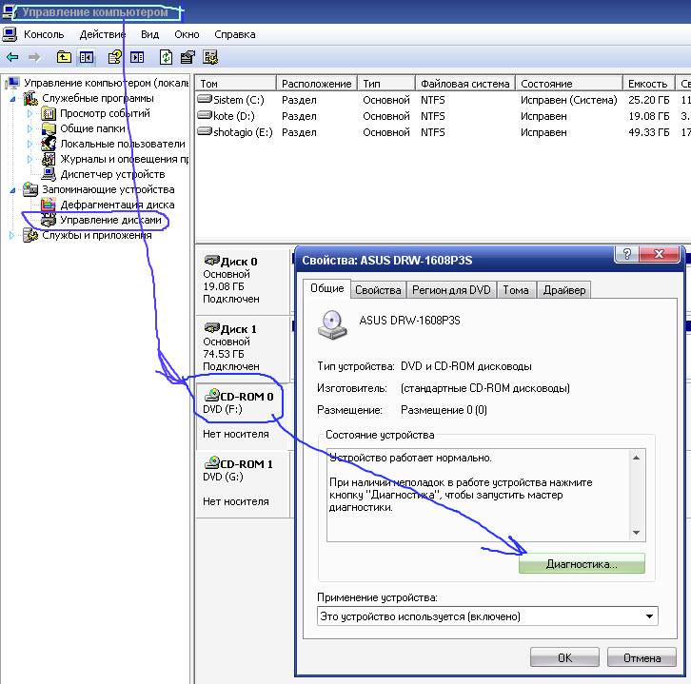This screenshot has height=684, width=691.
Task: Click the Дефрагментация диска icon
Action: pyautogui.click(x=49, y=205)
